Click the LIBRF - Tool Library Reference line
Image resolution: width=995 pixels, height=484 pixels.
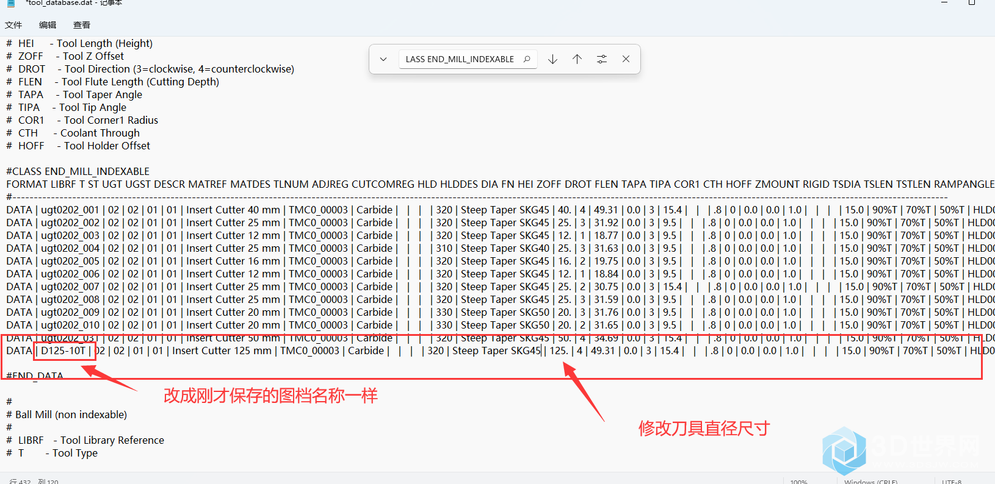[85, 440]
